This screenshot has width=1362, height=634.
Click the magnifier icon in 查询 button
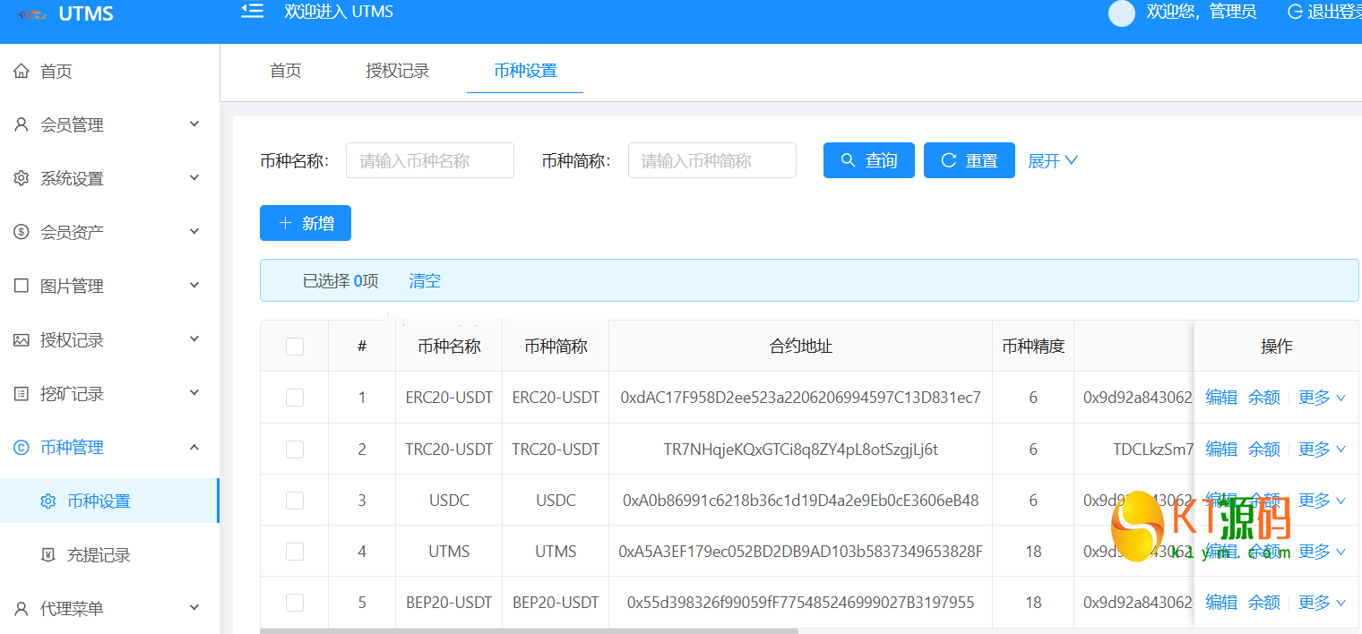pyautogui.click(x=848, y=160)
